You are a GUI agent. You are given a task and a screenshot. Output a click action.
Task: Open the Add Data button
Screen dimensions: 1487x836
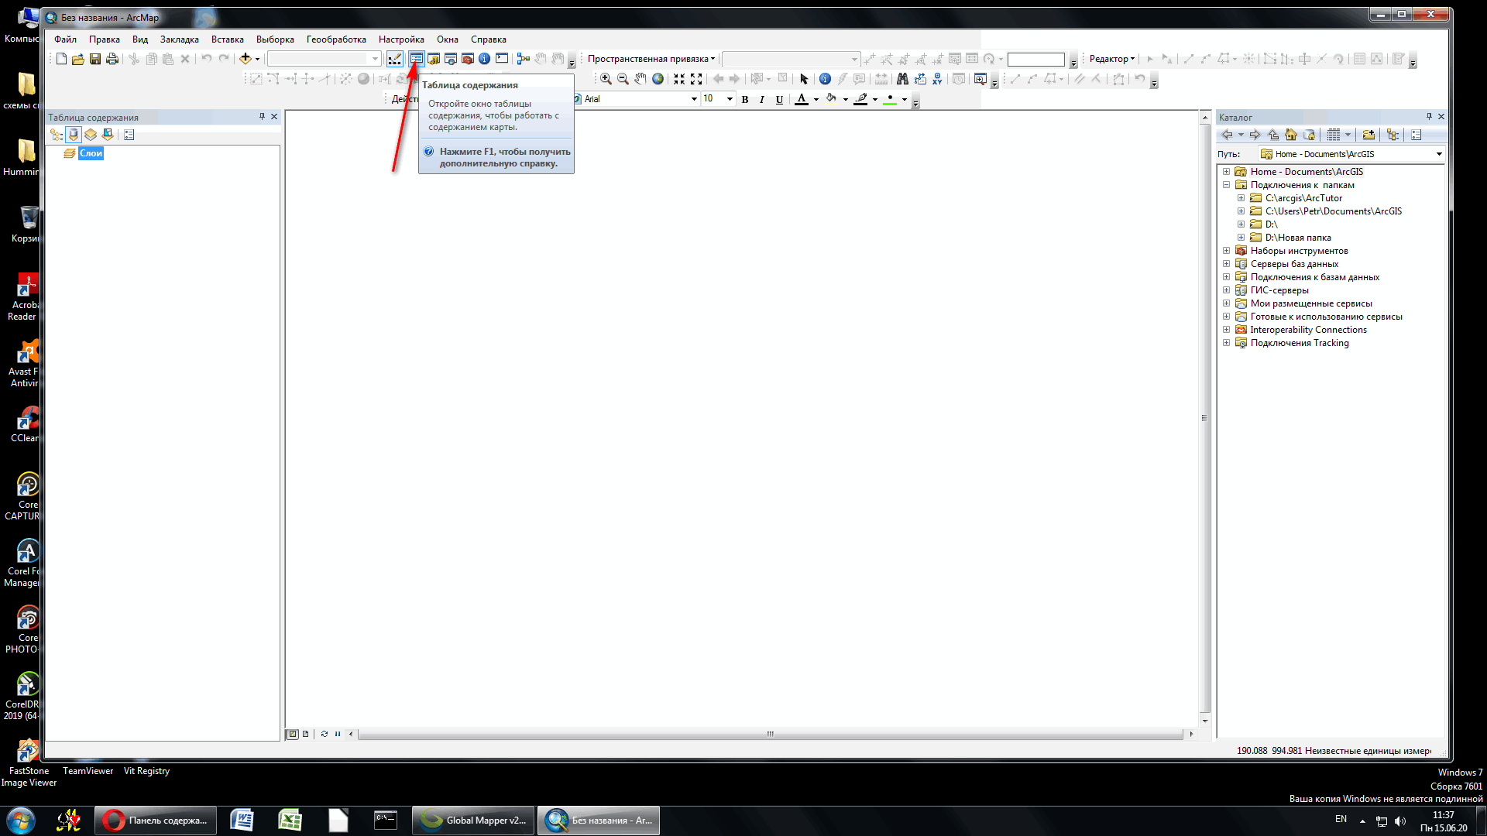click(x=245, y=59)
